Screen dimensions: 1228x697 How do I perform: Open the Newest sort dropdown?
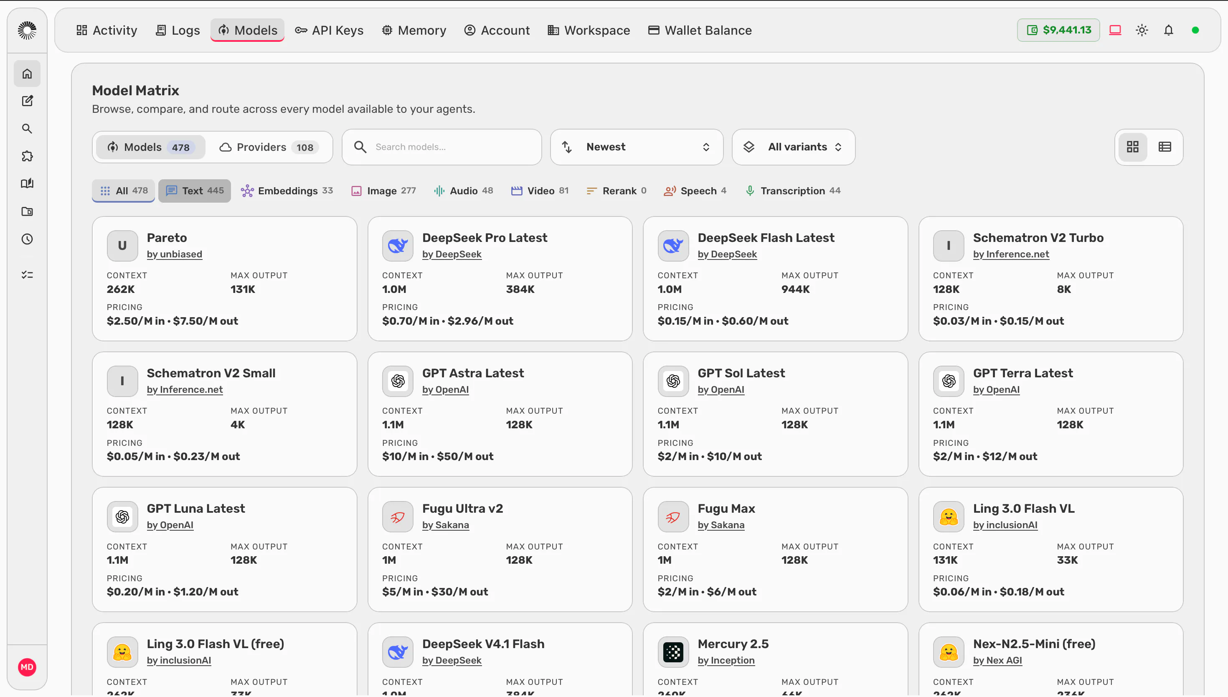click(637, 147)
